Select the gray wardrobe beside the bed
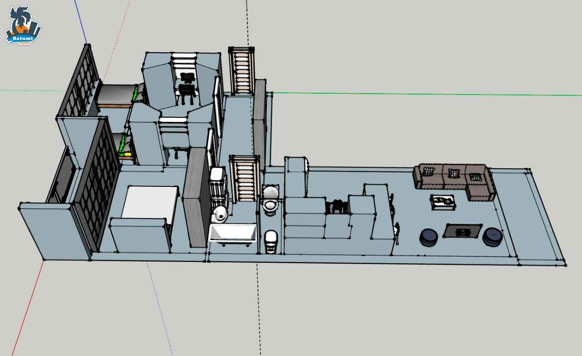The width and height of the screenshot is (582, 356). pos(196,197)
